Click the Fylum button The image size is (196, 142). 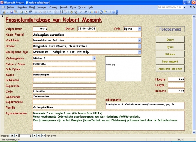[x=170, y=47]
